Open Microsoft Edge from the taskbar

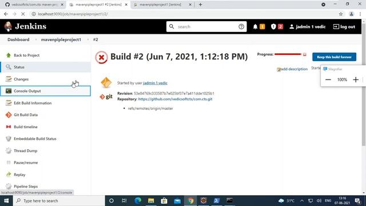tap(138, 201)
